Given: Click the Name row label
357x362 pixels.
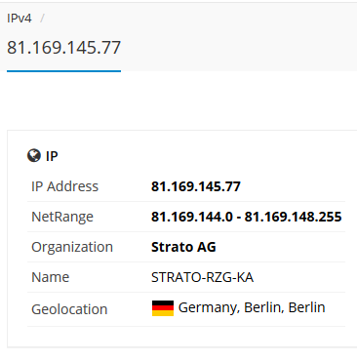Looking at the screenshot, I should (50, 277).
